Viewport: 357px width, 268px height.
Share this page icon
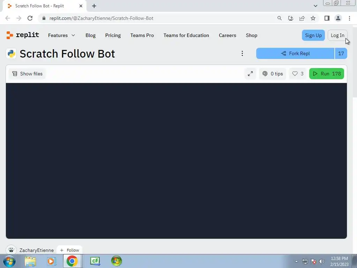pos(302,18)
